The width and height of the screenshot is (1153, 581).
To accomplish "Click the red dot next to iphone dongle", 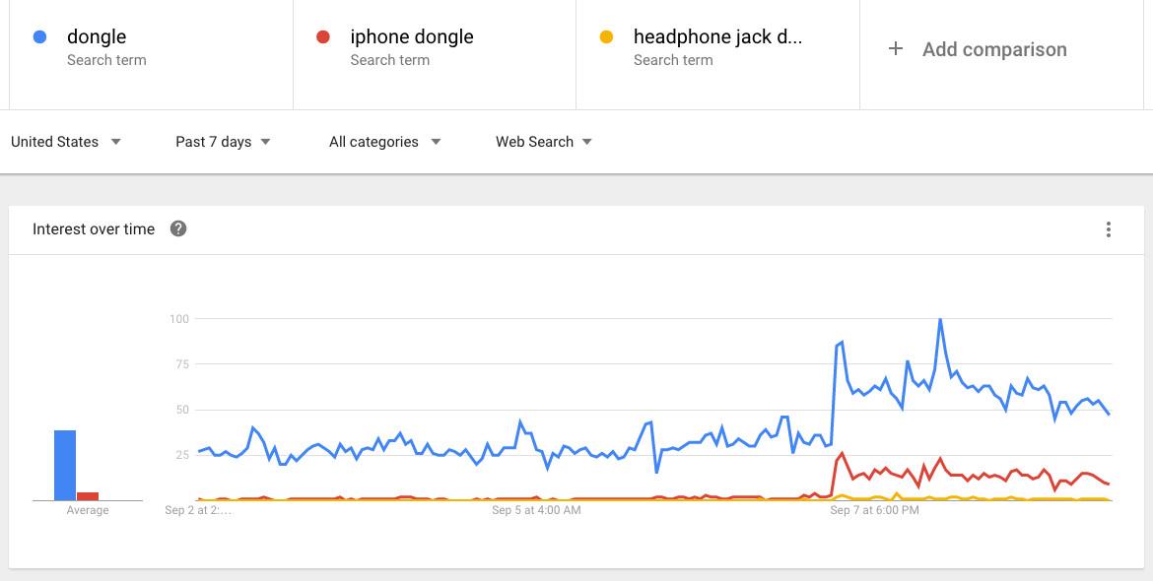I will click(x=322, y=37).
